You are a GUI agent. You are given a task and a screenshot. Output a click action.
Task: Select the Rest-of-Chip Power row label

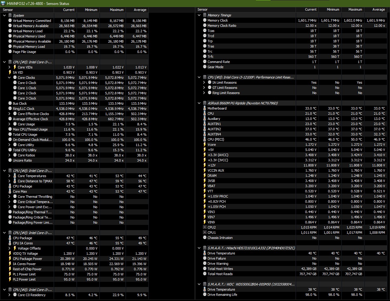pyautogui.click(x=27, y=269)
